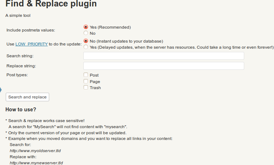Choose Yes (Delayed updates) radio option
Viewport: 274px width, 165px height.
click(85, 47)
